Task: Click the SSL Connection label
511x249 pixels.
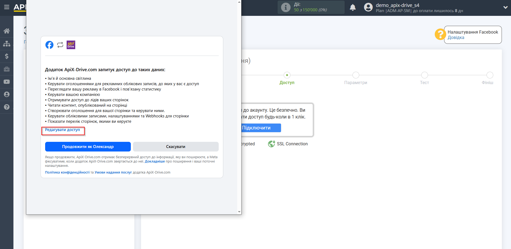Action: (x=292, y=144)
